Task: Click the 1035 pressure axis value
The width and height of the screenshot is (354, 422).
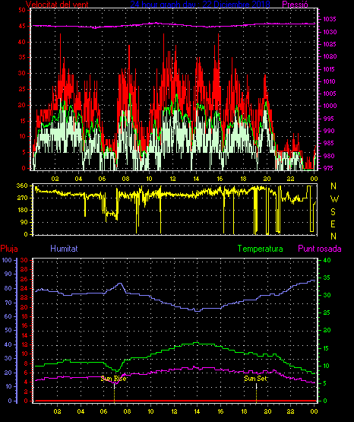Action: [330, 19]
